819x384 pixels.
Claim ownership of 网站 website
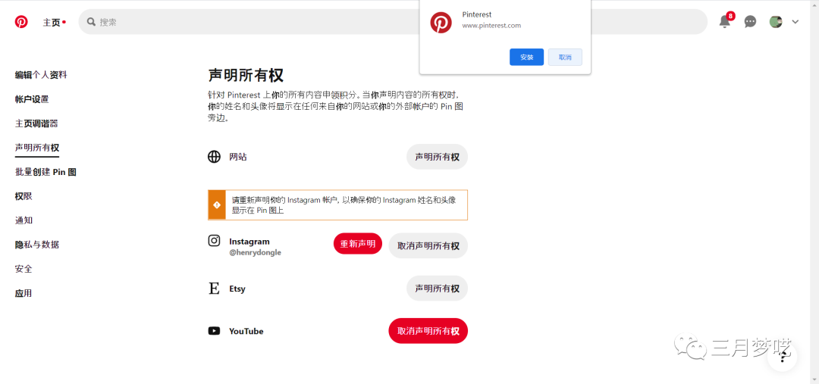[x=438, y=157]
